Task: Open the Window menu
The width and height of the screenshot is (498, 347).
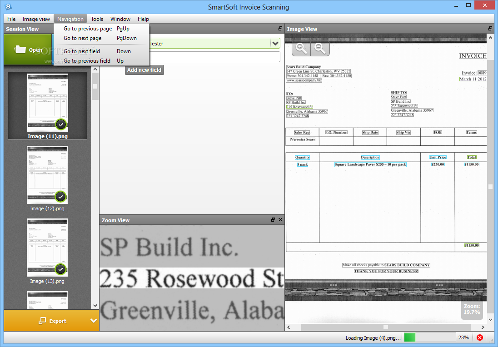Action: [120, 19]
